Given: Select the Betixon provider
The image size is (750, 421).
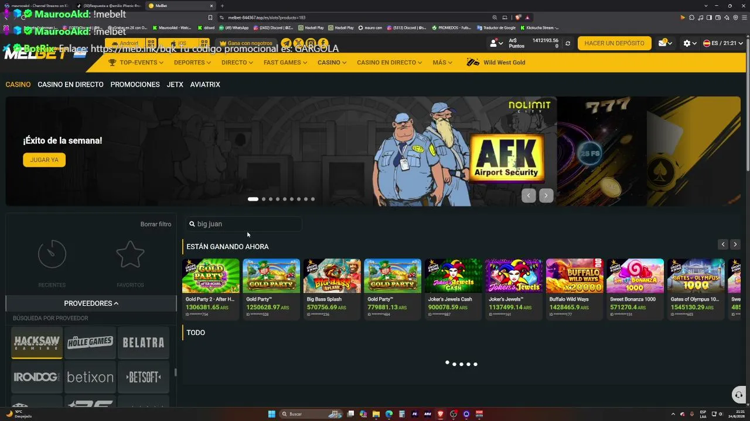Looking at the screenshot, I should coord(90,377).
